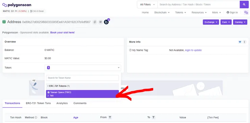
Task: Click the gas pump Gwei indicator
Action: 37,11
